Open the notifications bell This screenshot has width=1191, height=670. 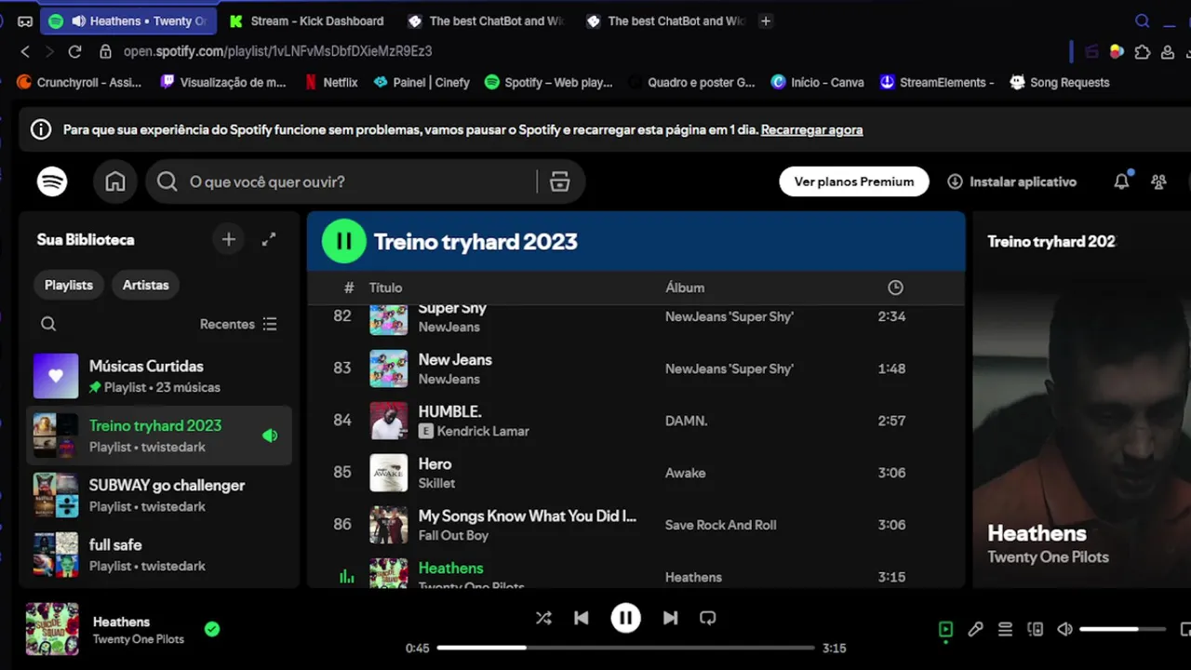coord(1121,181)
